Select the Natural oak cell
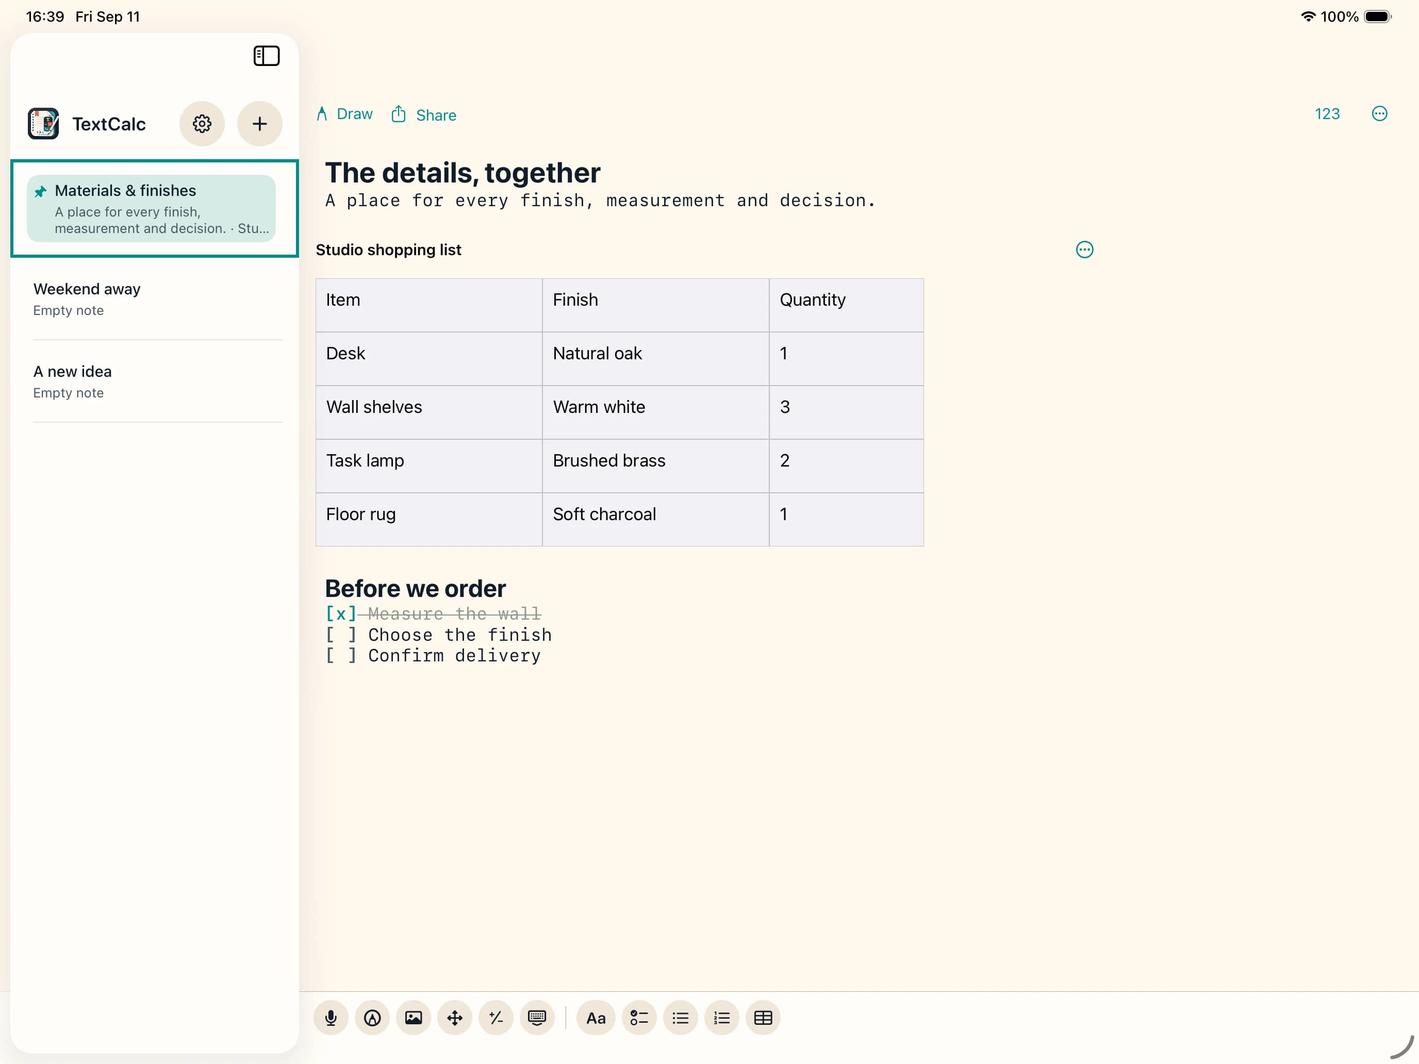This screenshot has width=1419, height=1064. tap(655, 358)
